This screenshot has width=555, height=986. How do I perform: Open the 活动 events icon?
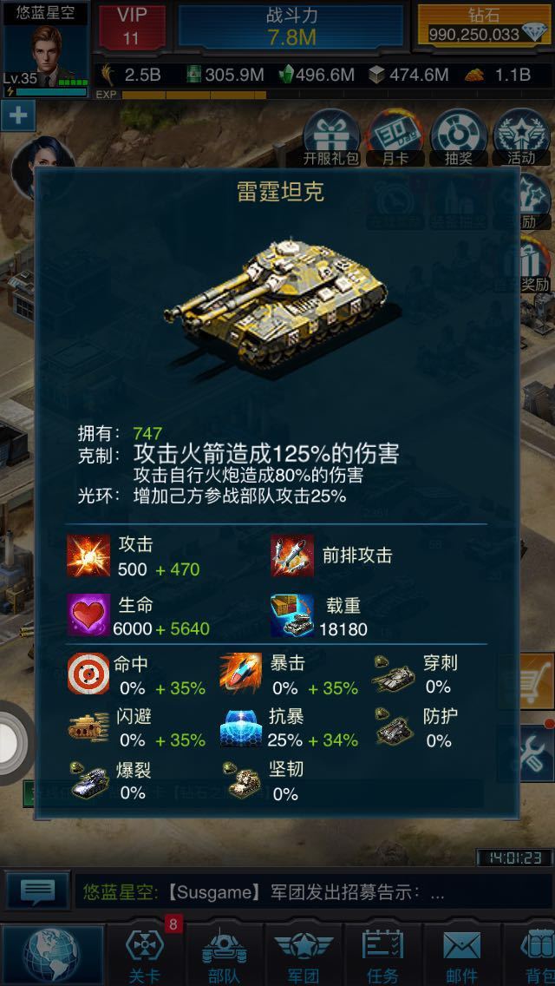(521, 138)
